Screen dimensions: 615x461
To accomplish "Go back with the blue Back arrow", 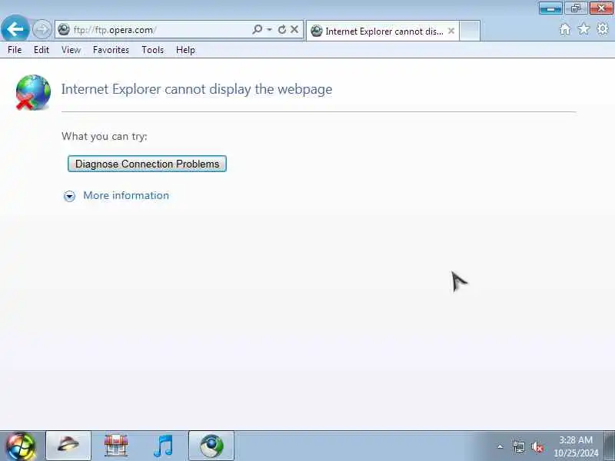I will tap(15, 28).
